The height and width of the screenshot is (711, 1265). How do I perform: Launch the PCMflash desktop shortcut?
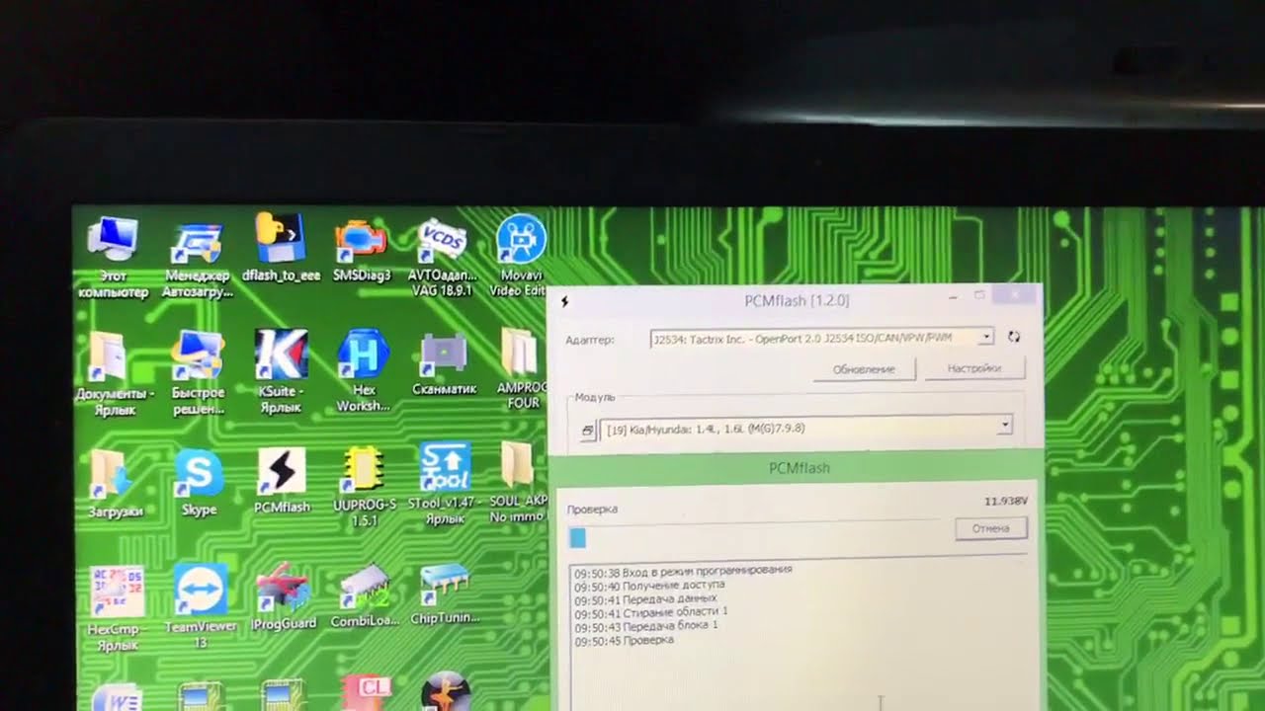282,481
